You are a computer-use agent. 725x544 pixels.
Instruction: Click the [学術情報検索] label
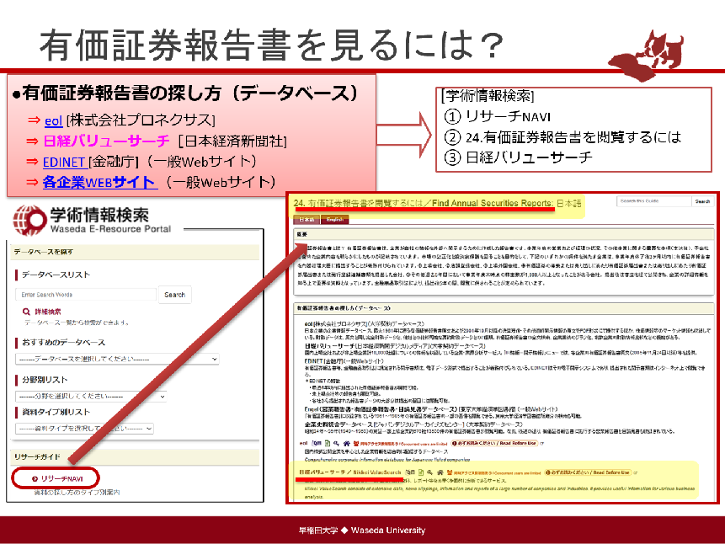click(x=488, y=96)
